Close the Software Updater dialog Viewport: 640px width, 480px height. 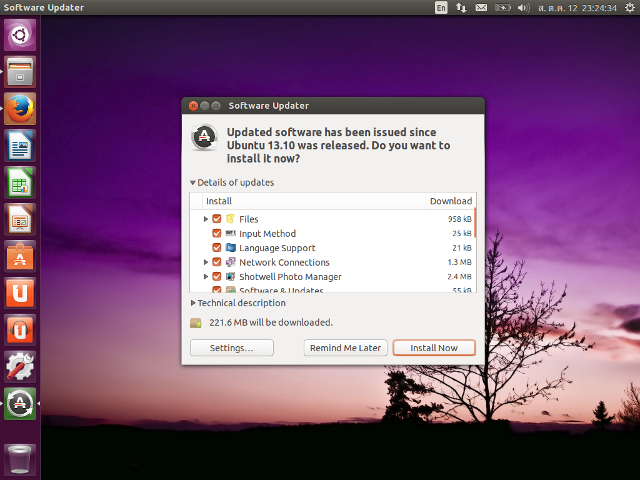point(194,106)
